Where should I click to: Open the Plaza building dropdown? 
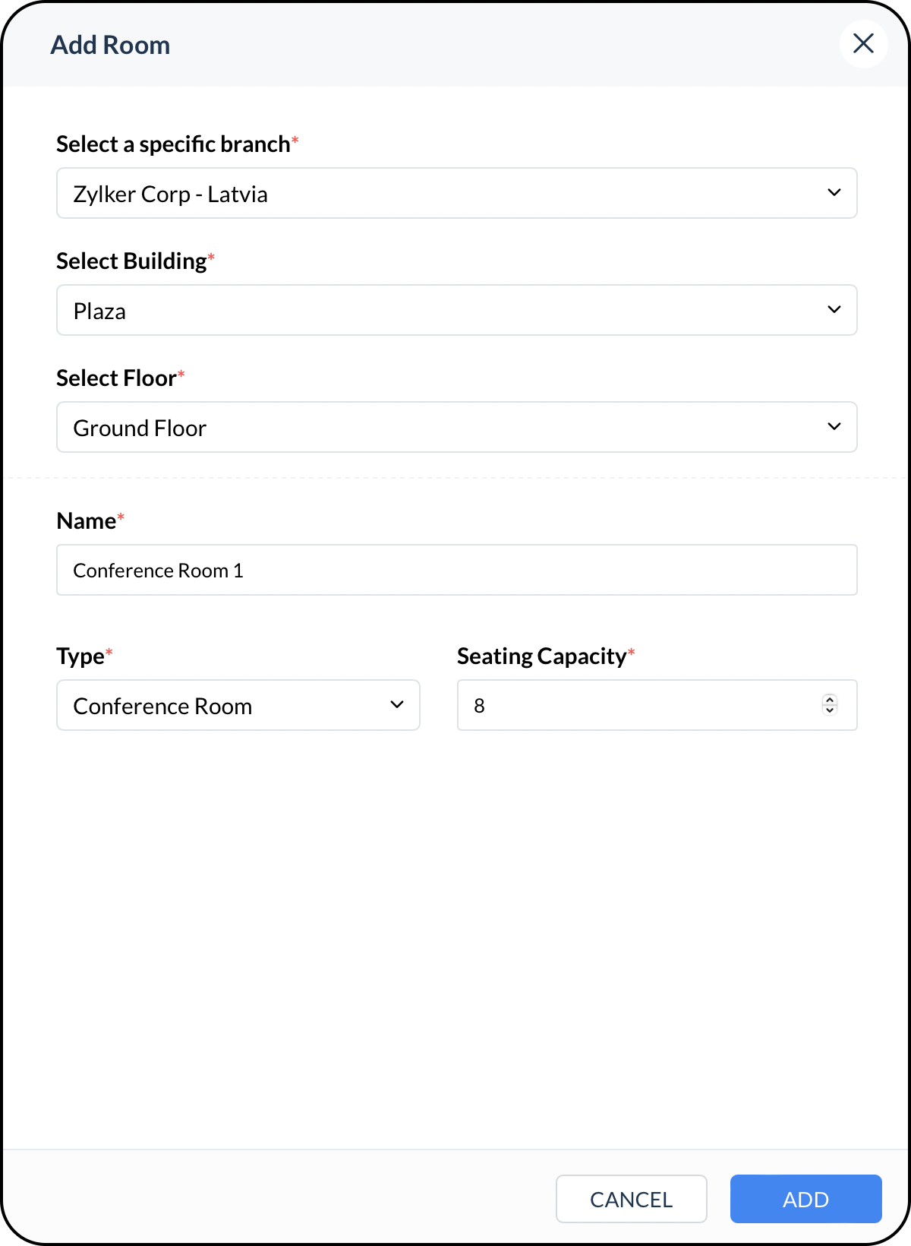[x=457, y=310]
